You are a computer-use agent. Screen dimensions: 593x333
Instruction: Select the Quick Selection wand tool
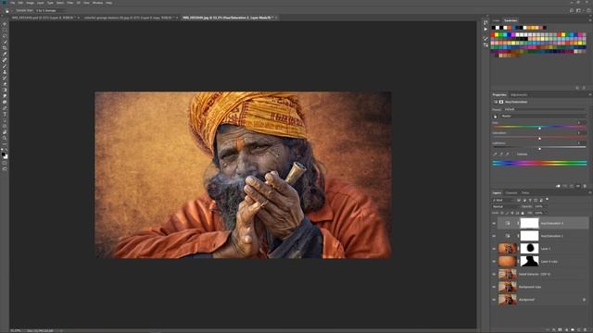coord(5,42)
